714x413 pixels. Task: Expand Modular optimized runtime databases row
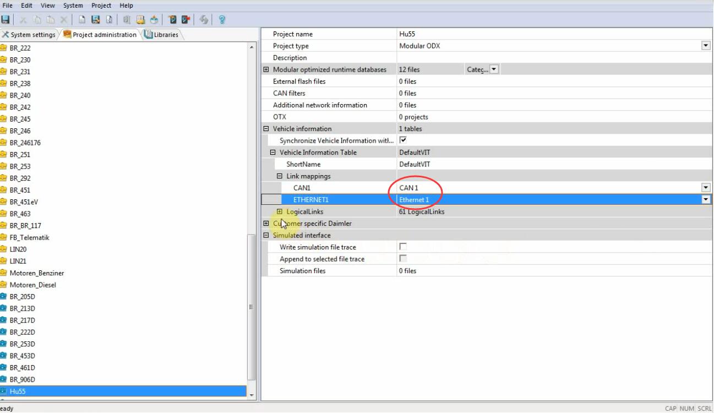click(266, 69)
